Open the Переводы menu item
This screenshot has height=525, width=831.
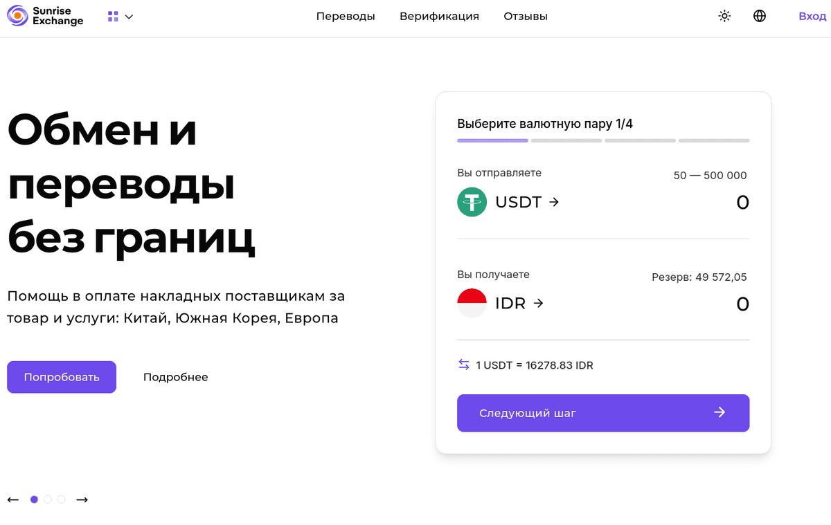click(346, 17)
